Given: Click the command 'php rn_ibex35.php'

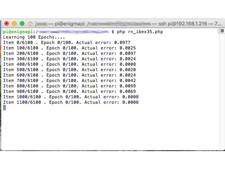Looking at the screenshot, I should click(x=140, y=32).
